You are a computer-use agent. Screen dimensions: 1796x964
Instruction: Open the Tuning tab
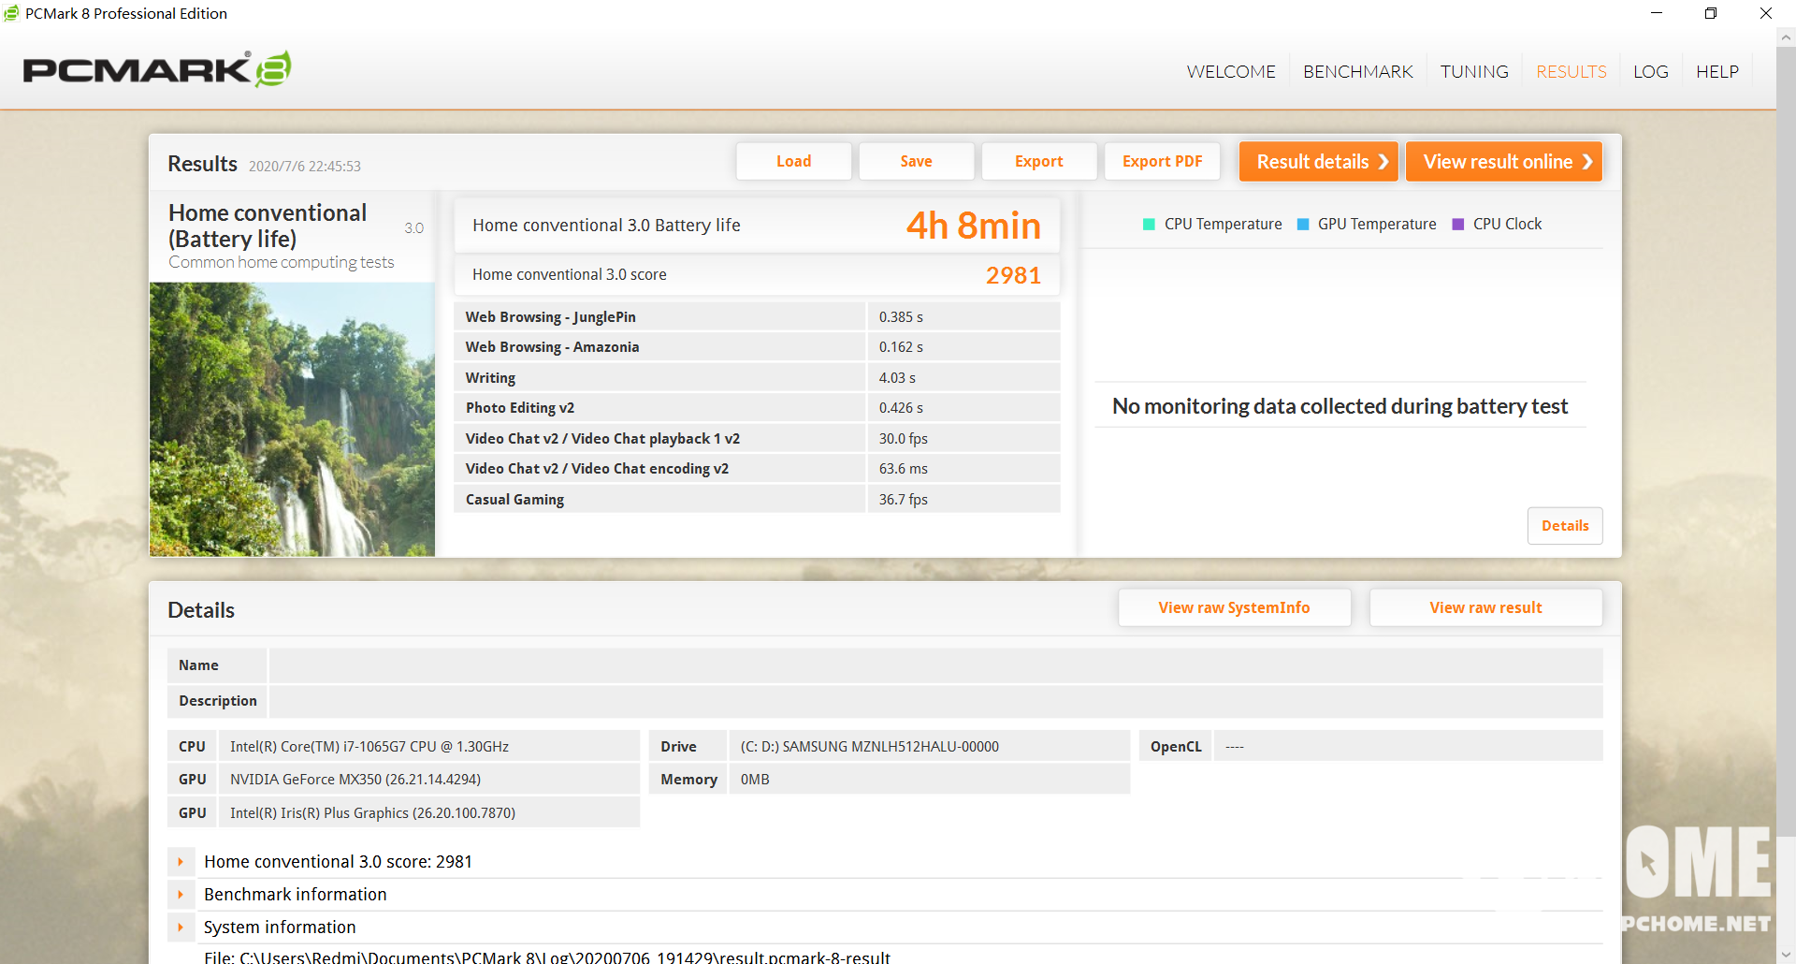pos(1473,72)
